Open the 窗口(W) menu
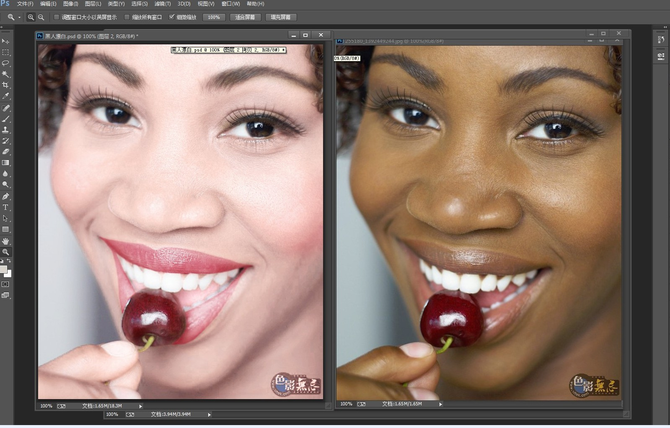The width and height of the screenshot is (670, 428). click(x=231, y=4)
